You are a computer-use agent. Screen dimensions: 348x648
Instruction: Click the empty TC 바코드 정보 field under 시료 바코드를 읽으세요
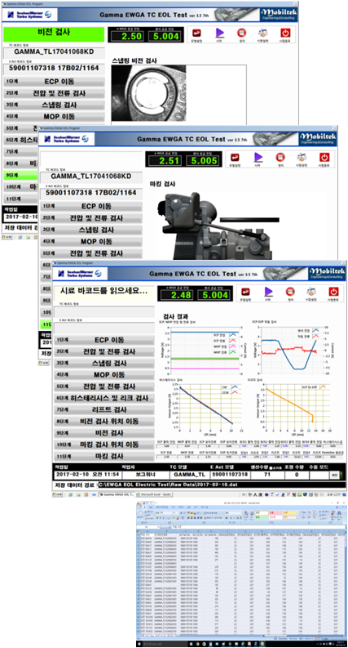pyautogui.click(x=104, y=311)
